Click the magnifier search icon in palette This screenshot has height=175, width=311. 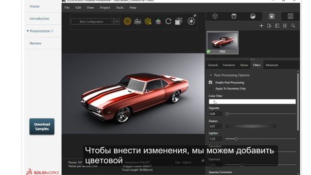point(293,26)
